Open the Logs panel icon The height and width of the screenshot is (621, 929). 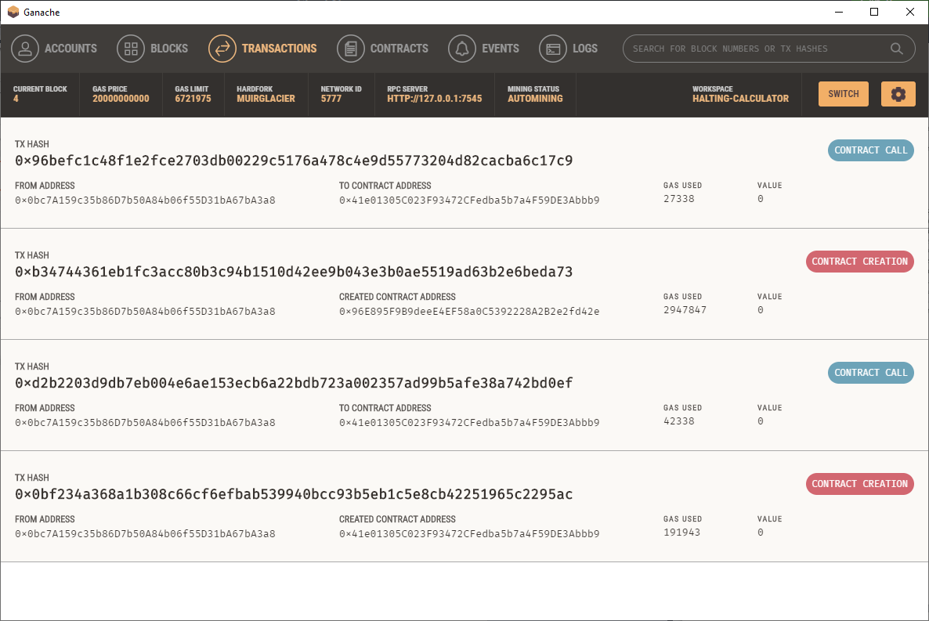[552, 48]
